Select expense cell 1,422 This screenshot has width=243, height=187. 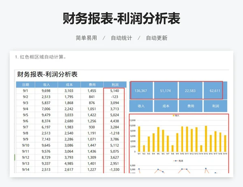coord(92,115)
